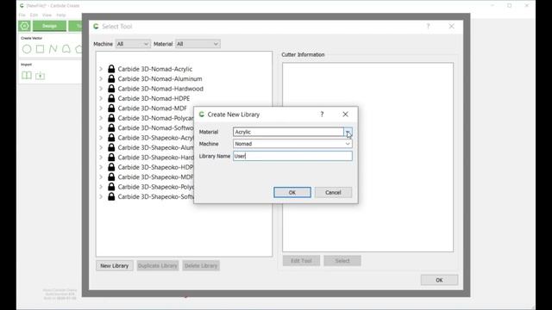
Task: Open the File menu
Action: click(x=22, y=15)
